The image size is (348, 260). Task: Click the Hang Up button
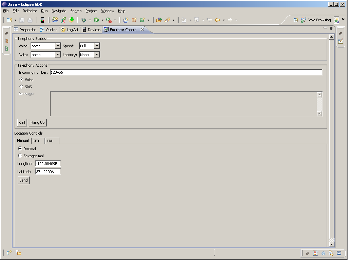tap(38, 122)
